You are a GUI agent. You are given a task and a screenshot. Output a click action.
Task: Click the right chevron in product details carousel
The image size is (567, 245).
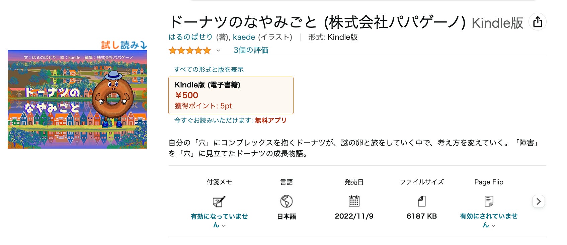coord(538,201)
